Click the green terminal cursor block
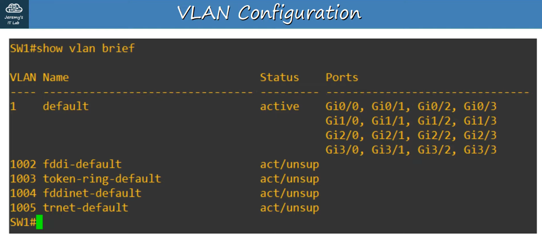542x237 pixels. (x=39, y=222)
